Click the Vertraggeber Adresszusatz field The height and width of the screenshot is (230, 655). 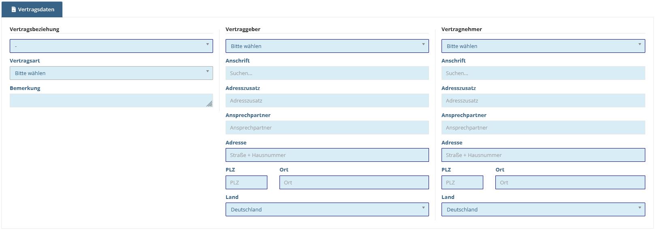click(327, 100)
